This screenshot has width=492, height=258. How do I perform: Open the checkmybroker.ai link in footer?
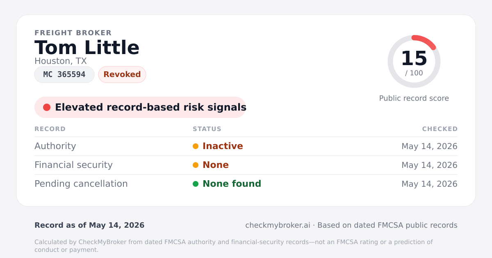point(278,225)
